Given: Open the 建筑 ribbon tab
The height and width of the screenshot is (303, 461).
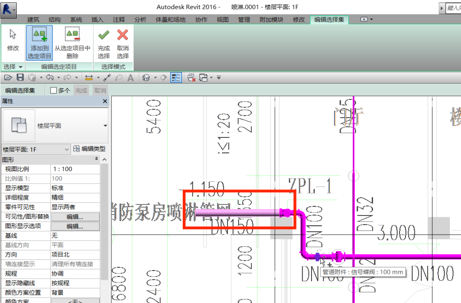Looking at the screenshot, I should (33, 20).
